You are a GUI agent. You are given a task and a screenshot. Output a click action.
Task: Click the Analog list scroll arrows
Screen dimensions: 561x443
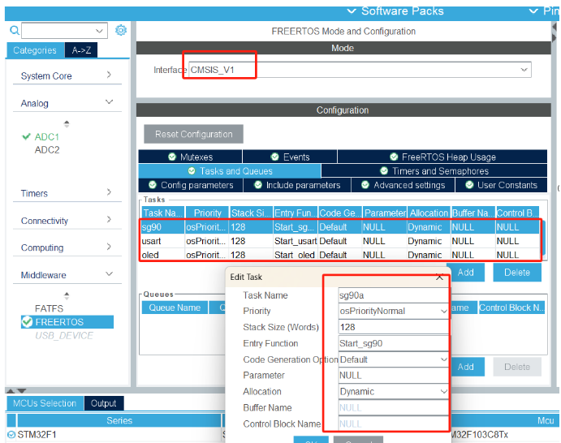(67, 124)
